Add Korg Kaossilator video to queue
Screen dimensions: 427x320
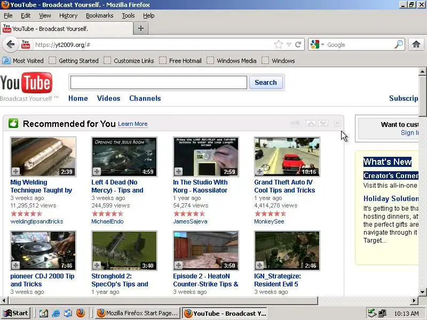click(x=178, y=171)
